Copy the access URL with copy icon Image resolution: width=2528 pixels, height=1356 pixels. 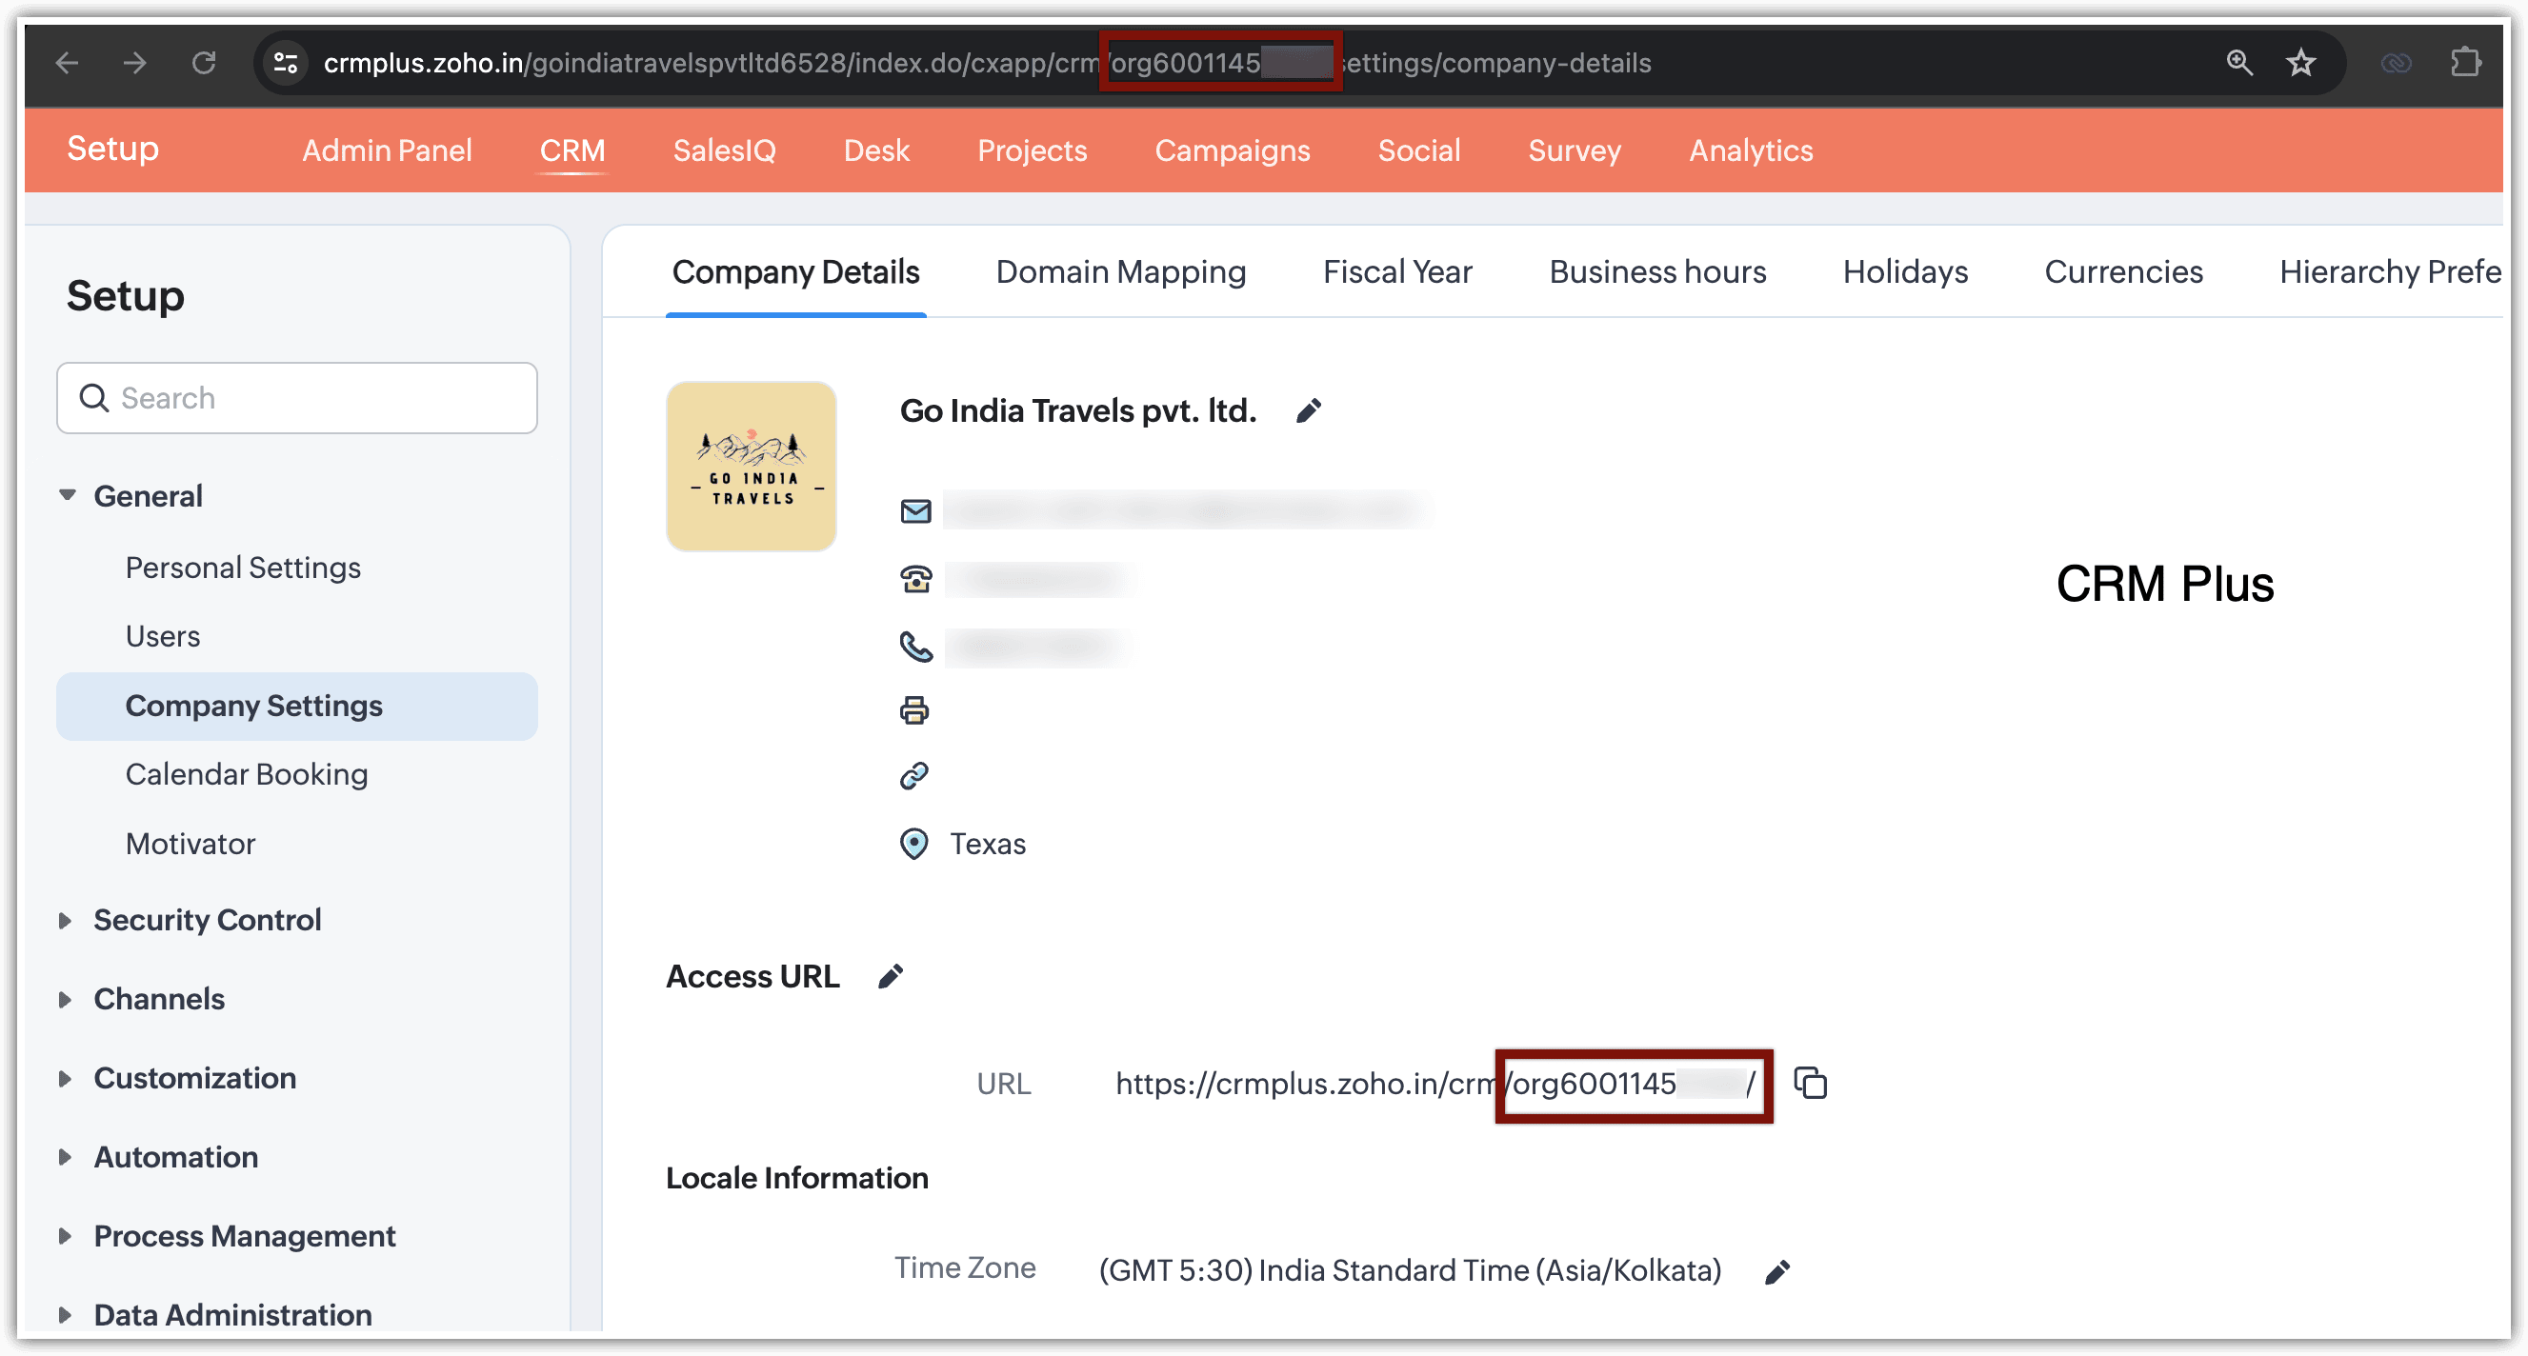1810,1084
